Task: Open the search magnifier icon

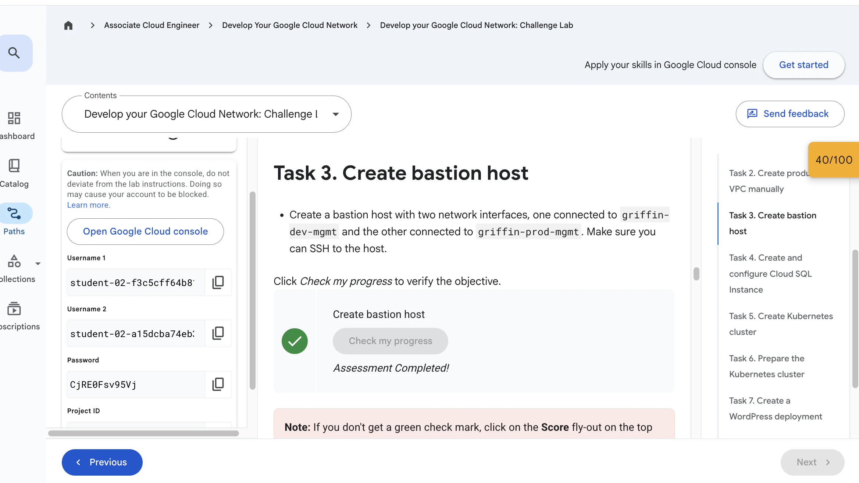Action: click(x=14, y=53)
